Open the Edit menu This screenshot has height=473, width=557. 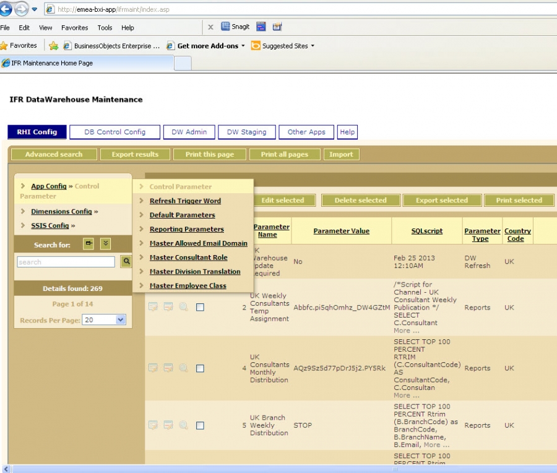24,28
